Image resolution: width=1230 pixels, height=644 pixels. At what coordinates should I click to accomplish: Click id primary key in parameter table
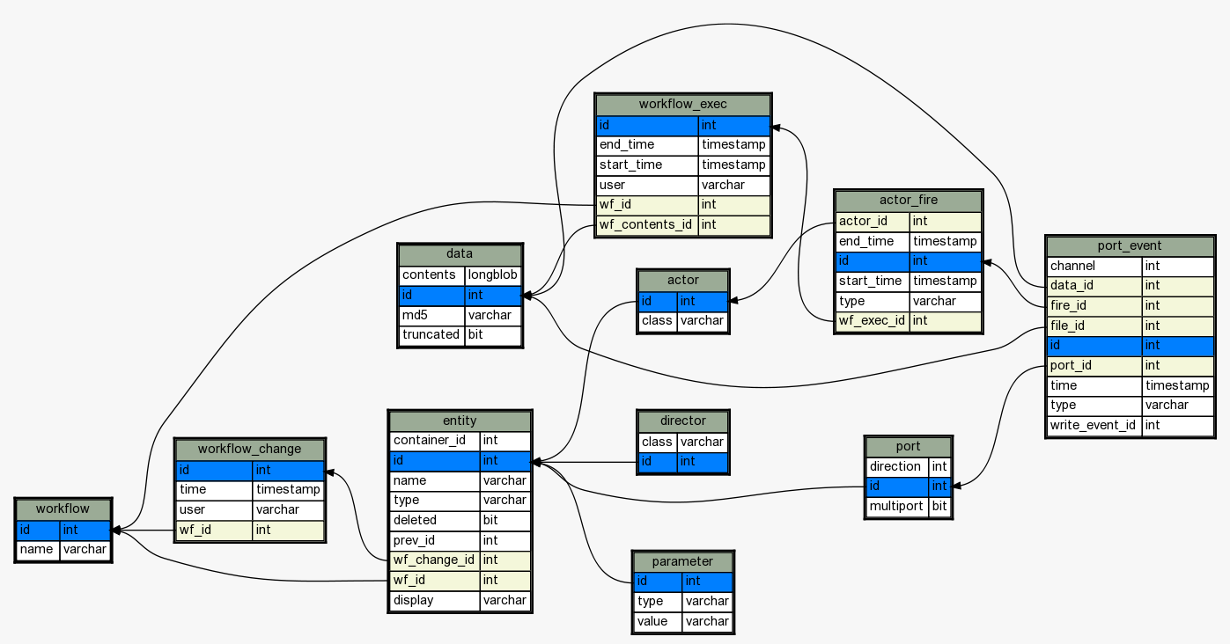(x=683, y=582)
